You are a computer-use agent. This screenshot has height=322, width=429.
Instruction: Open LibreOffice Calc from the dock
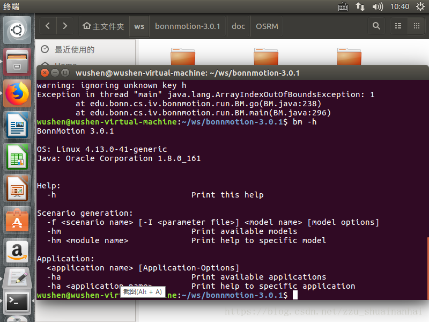17,157
